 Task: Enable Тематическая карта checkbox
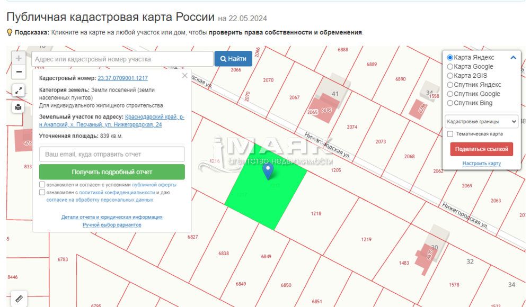450,134
